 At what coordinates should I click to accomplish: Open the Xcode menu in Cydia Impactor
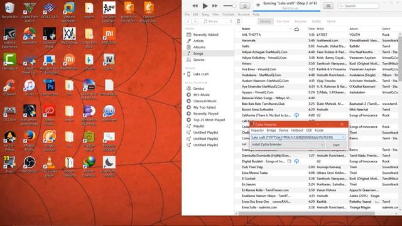click(318, 131)
